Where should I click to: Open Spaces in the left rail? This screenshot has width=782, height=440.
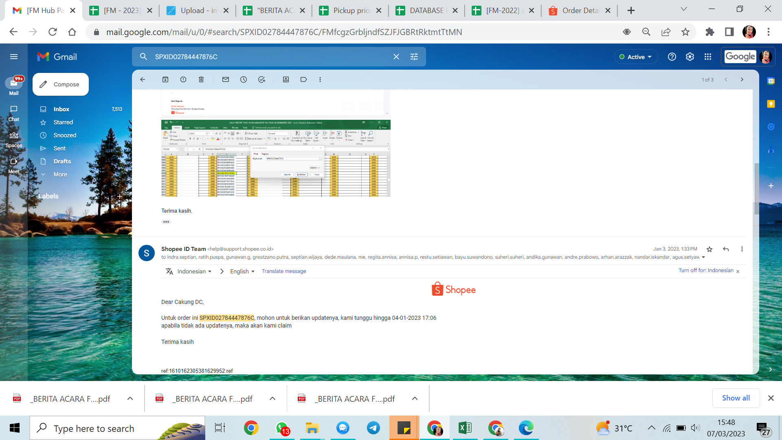(x=14, y=139)
